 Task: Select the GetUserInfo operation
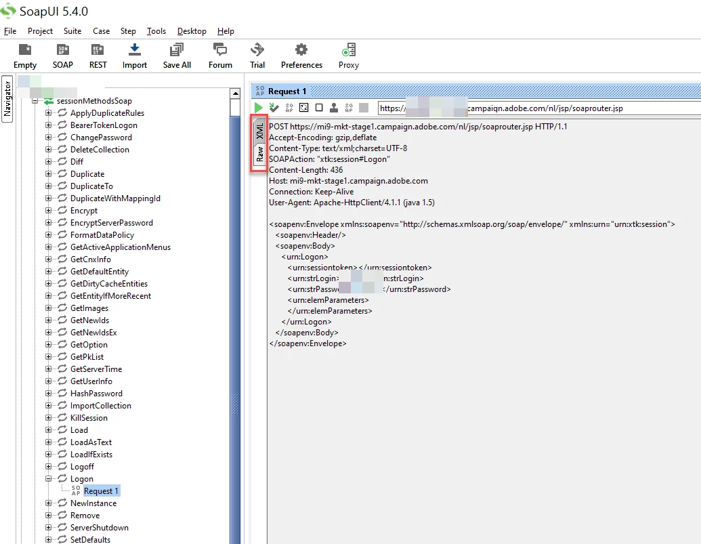91,381
